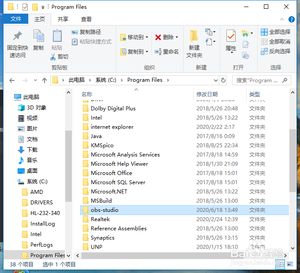Sort by 类型 column header

coord(255,95)
